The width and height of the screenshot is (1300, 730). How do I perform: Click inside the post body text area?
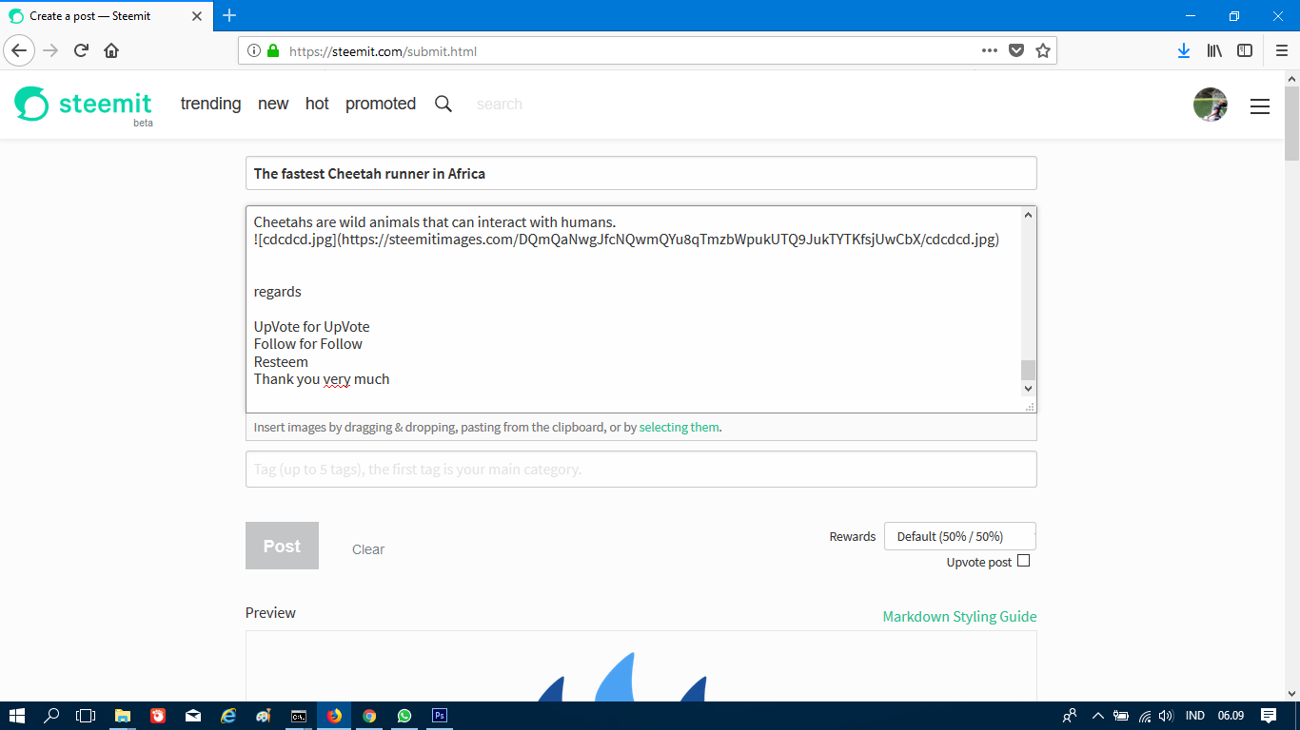[x=633, y=309]
